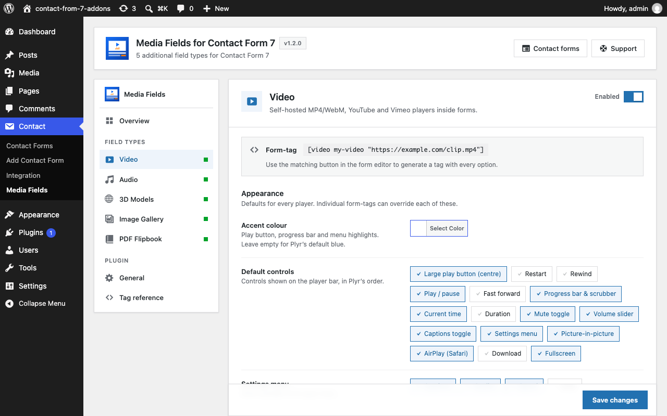Click the Select Color button
The image size is (667, 416).
pos(447,228)
